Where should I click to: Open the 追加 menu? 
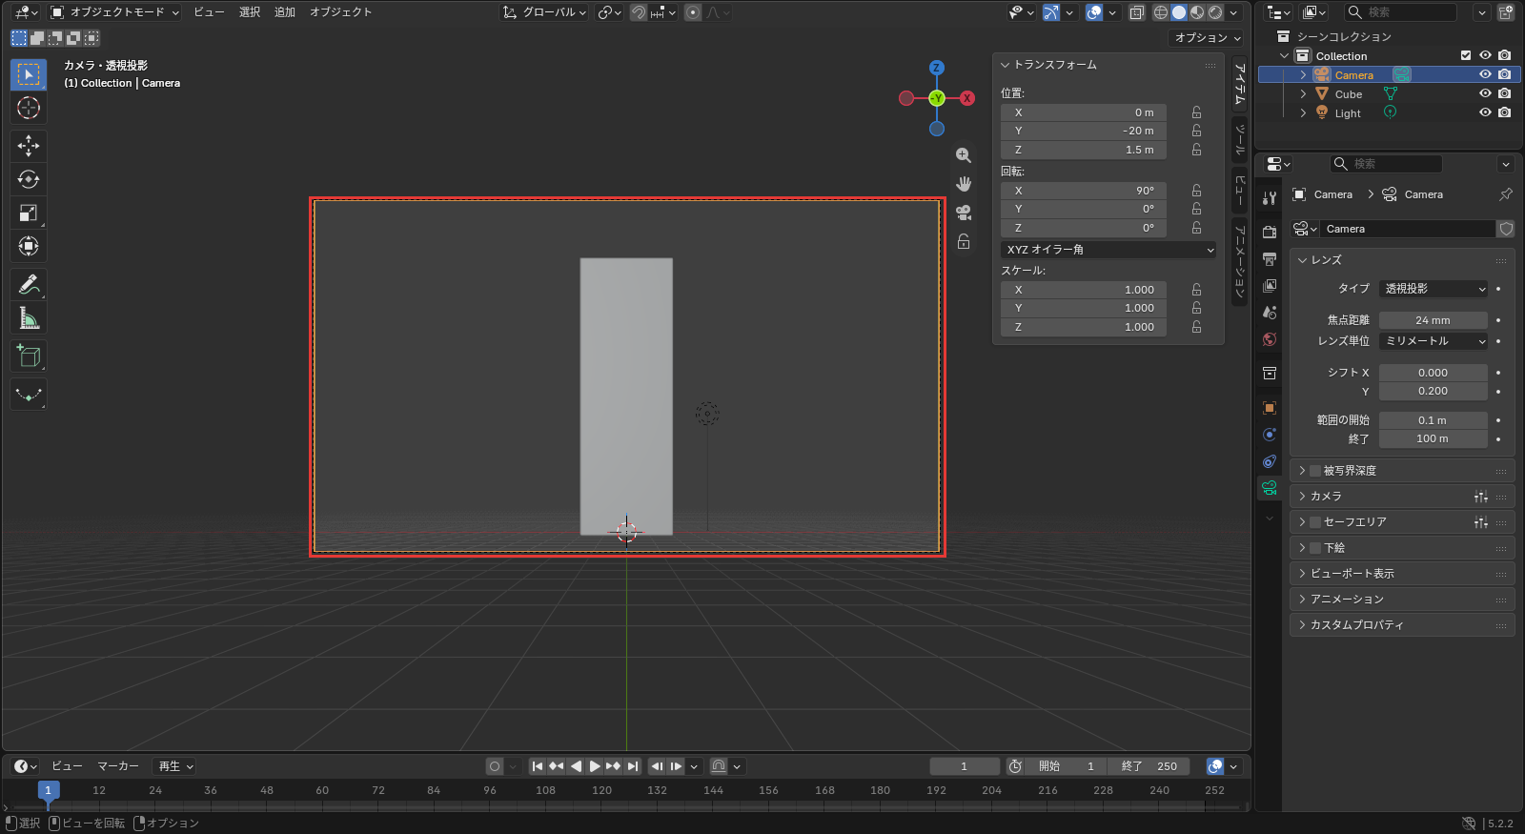[x=285, y=12]
